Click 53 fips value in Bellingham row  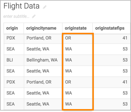(125, 60)
